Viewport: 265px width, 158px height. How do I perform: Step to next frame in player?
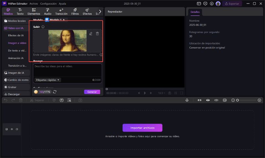click(x=151, y=93)
